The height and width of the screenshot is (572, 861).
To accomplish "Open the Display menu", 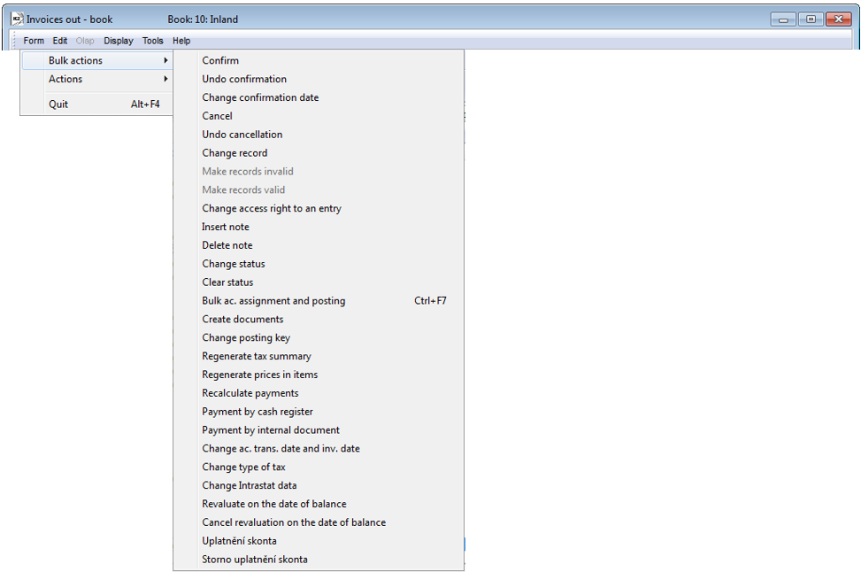I will pyautogui.click(x=119, y=41).
